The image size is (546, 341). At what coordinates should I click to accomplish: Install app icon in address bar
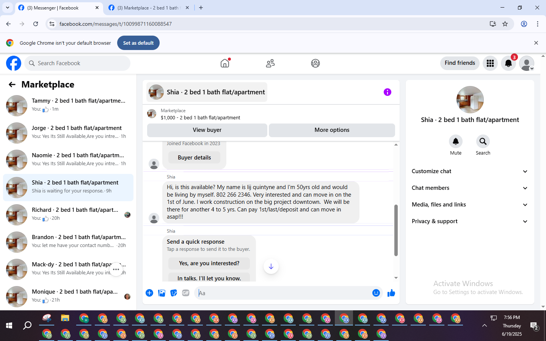coord(493,24)
